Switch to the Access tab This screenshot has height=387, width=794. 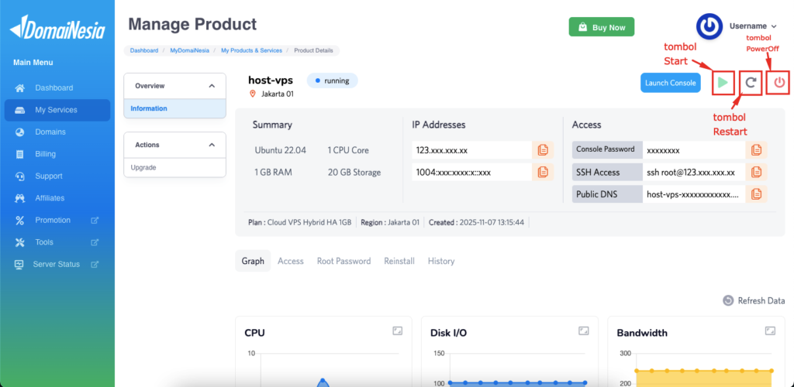291,261
